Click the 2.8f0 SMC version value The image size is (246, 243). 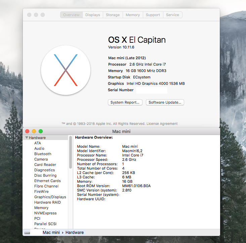[x=127, y=190]
